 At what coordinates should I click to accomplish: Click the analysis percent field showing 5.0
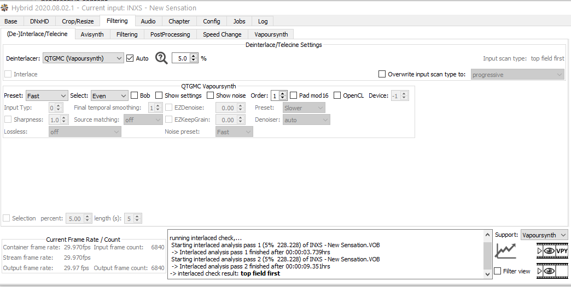coord(181,58)
